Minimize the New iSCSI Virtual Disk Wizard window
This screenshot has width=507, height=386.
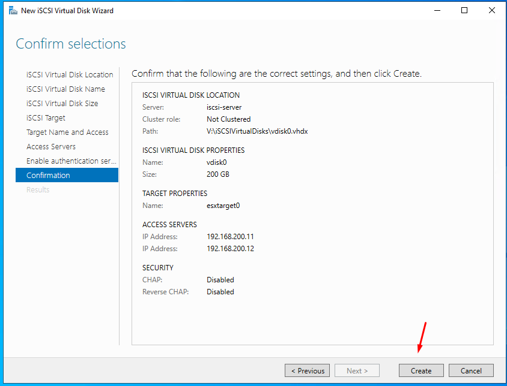pos(436,11)
